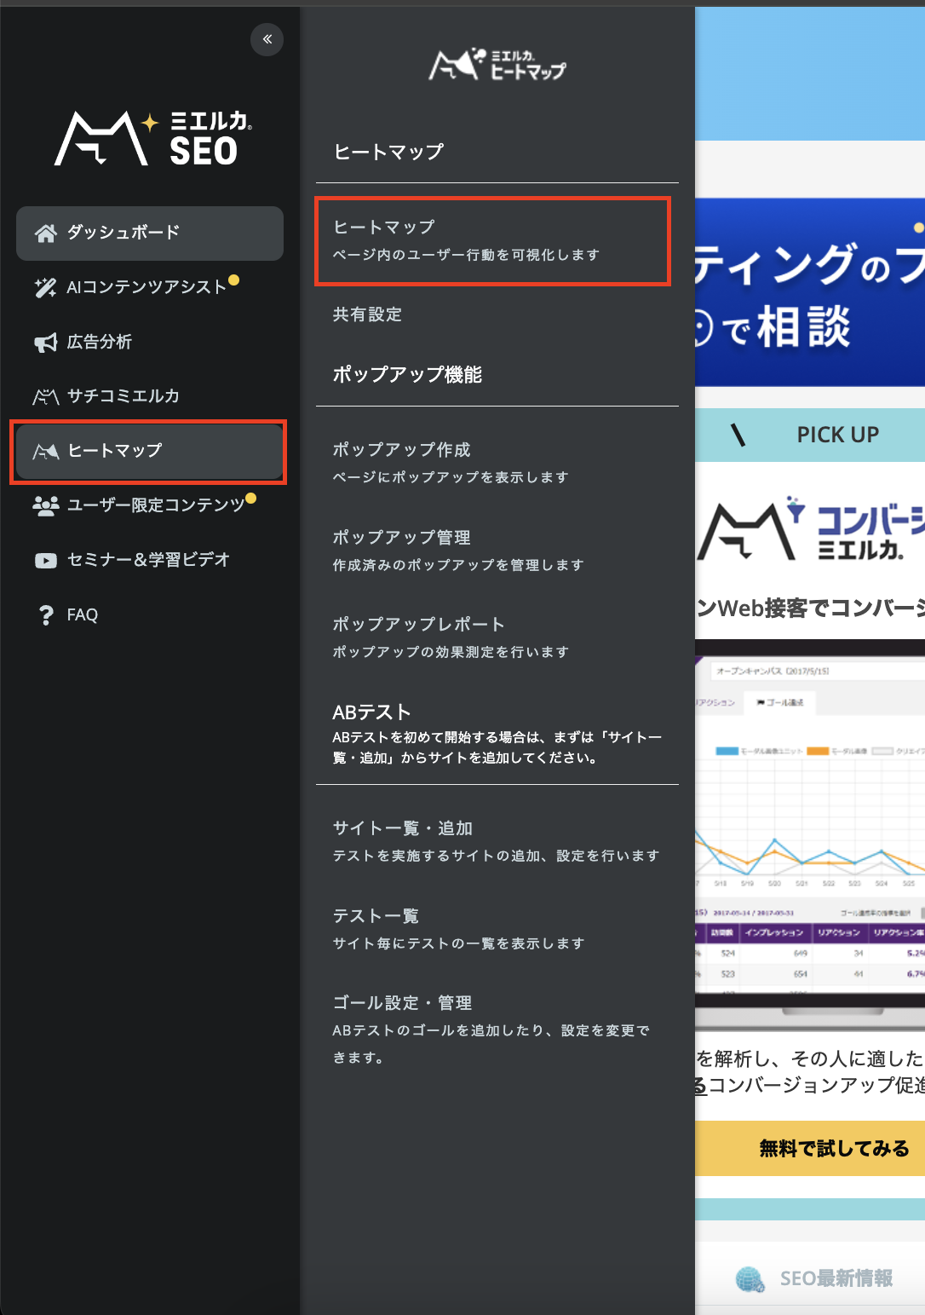Click the user-limited content people icon

tap(45, 505)
